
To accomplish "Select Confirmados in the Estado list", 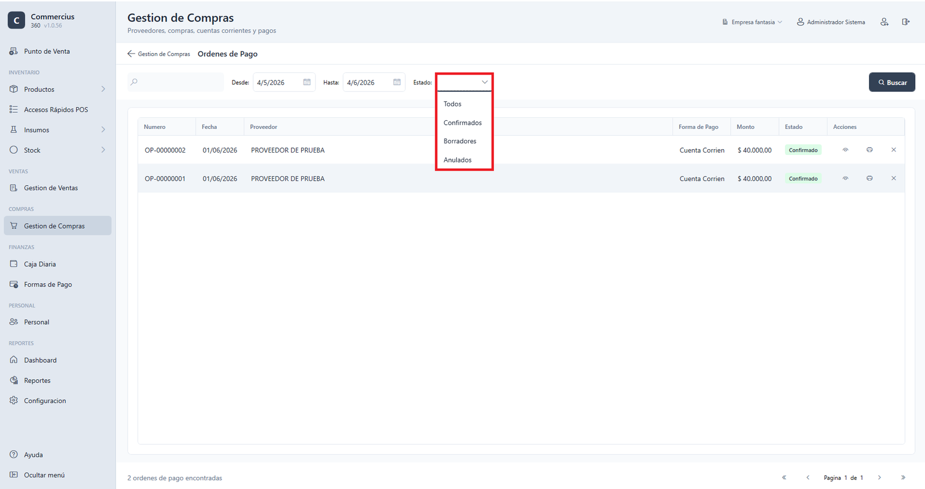I will pyautogui.click(x=464, y=123).
